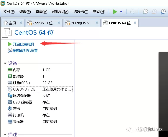Select the 声卡 device label
The height and width of the screenshot is (137, 168).
click(17, 108)
